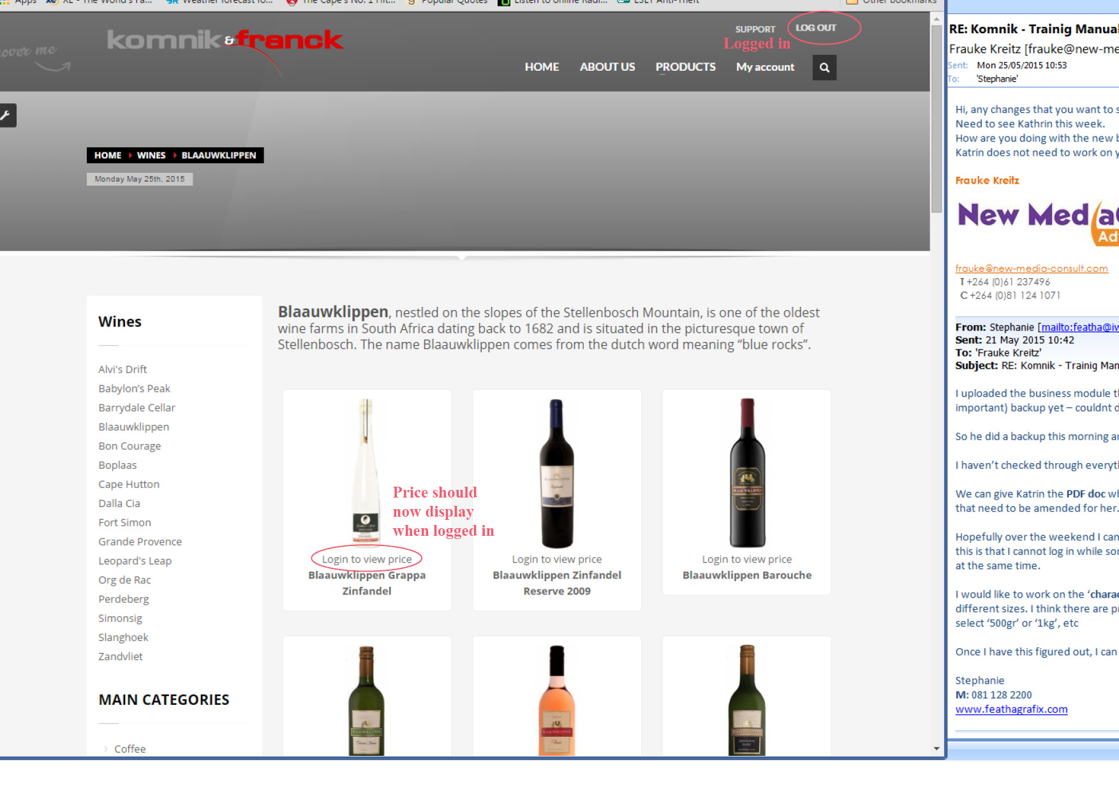Select Bon Courage wine category
This screenshot has width=1119, height=791.
tap(130, 446)
